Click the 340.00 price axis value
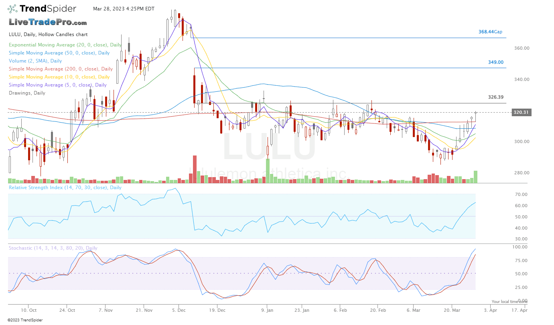554x325 pixels. point(522,79)
